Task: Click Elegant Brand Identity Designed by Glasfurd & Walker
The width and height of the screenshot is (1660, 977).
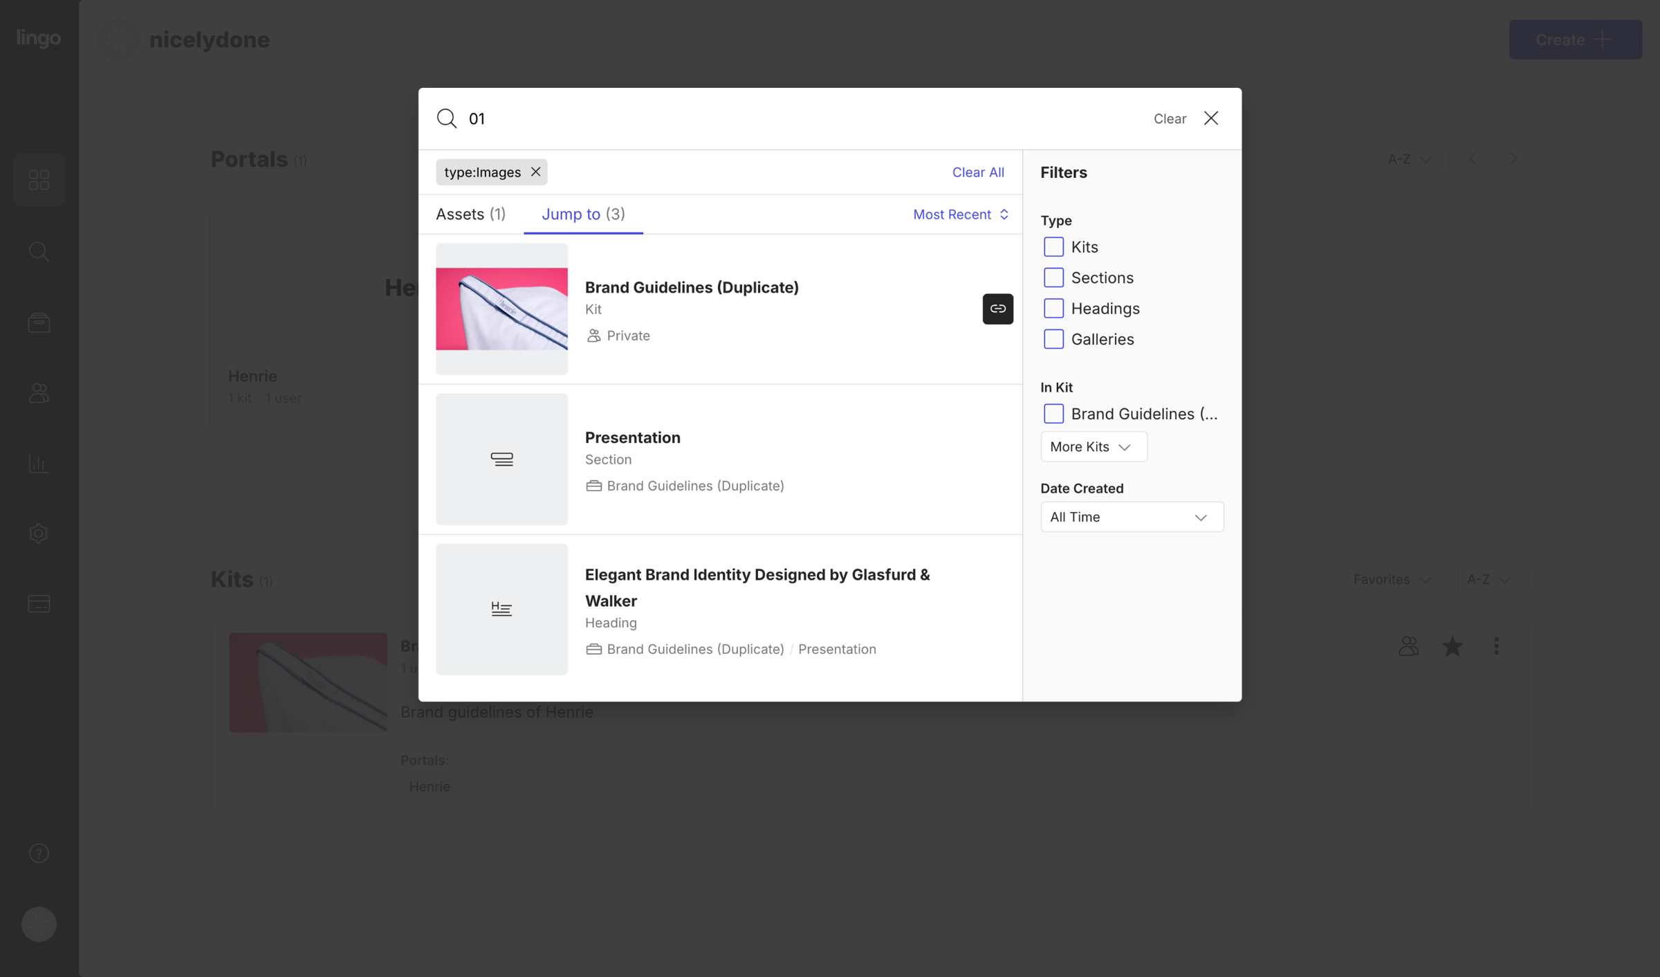Action: pyautogui.click(x=757, y=587)
